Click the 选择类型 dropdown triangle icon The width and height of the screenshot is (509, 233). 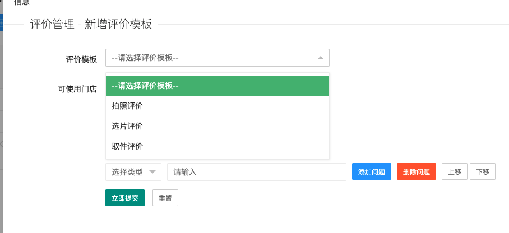(x=152, y=172)
